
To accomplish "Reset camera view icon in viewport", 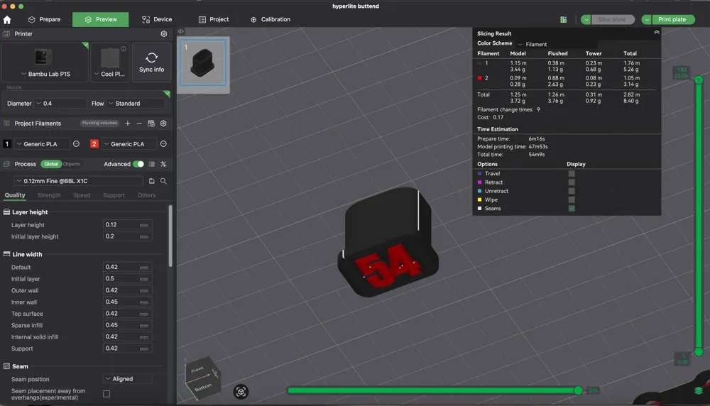I will pyautogui.click(x=241, y=392).
